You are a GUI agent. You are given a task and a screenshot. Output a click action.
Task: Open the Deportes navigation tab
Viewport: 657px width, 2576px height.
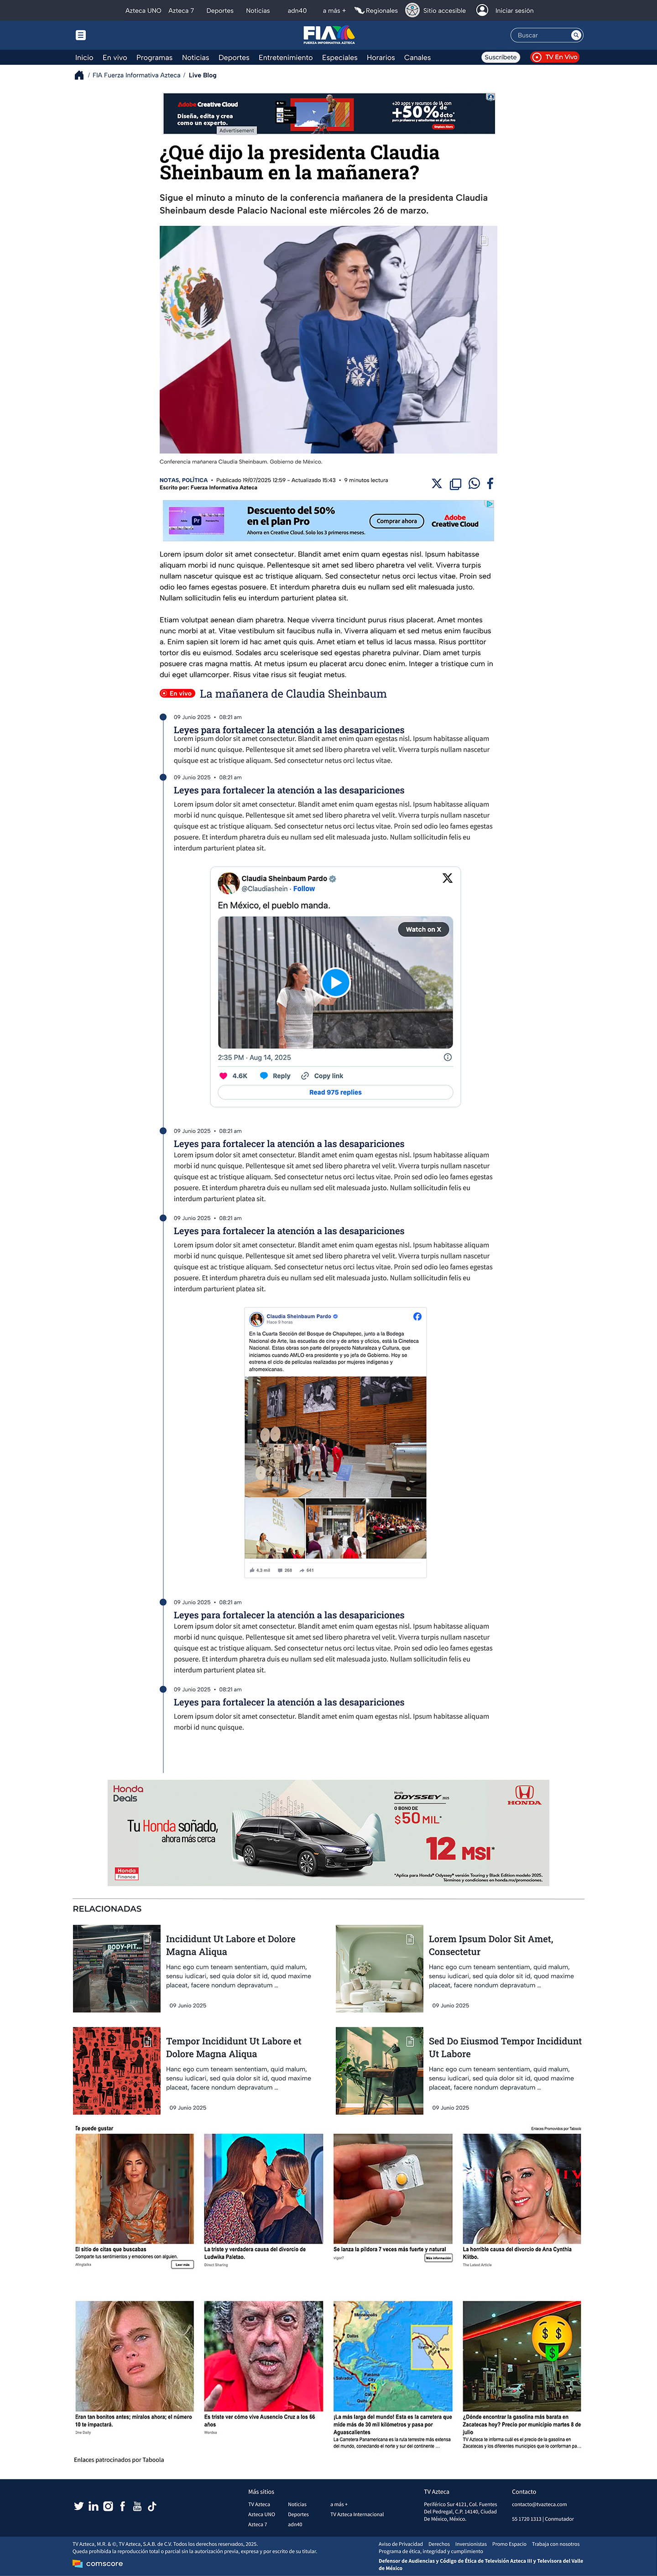tap(234, 57)
